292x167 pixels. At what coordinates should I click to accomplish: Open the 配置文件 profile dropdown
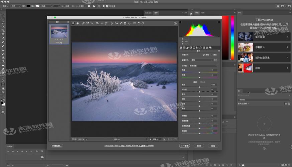tap(202, 60)
